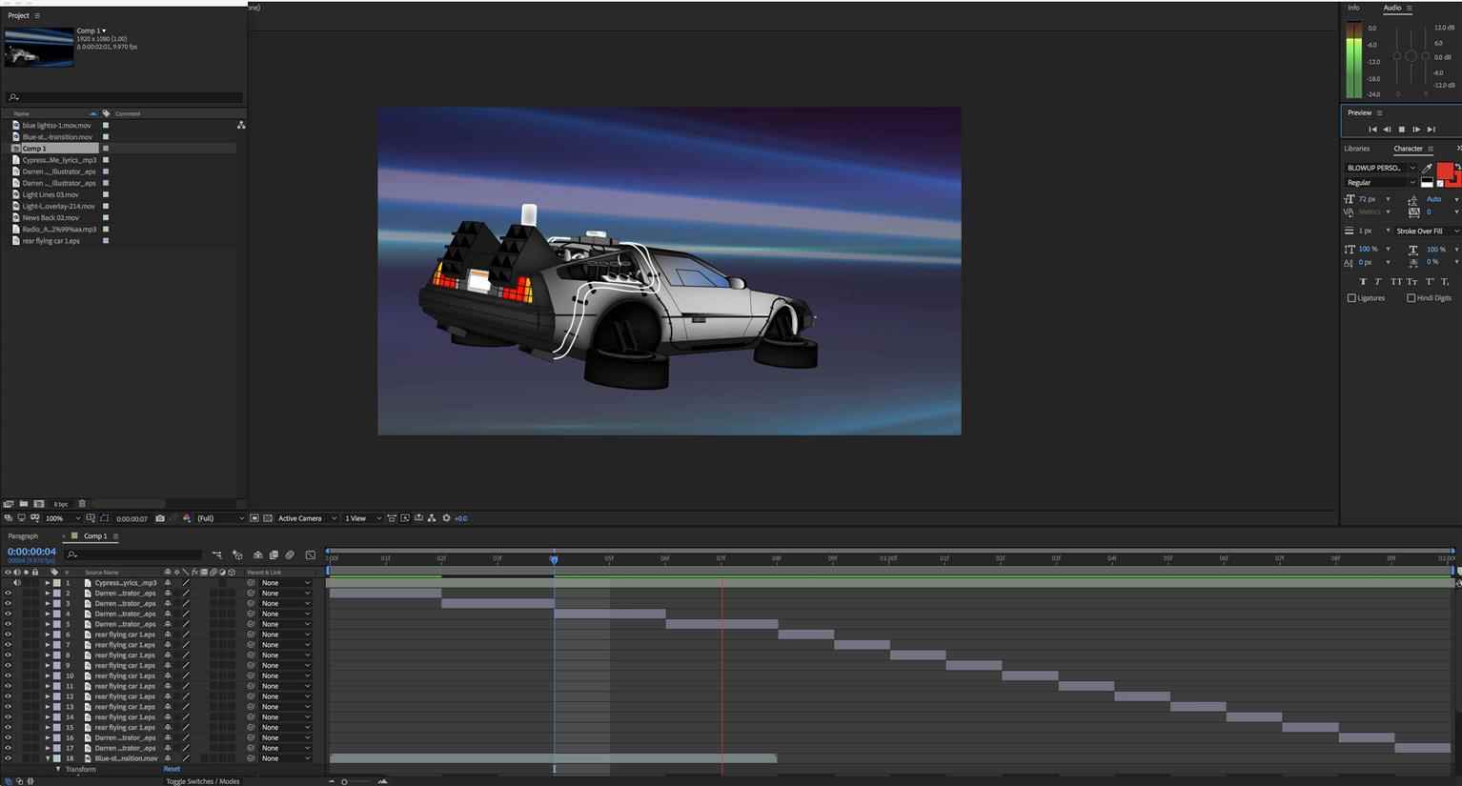Screen dimensions: 1462x786
Task: Switch to the Info tab
Action: (1353, 8)
